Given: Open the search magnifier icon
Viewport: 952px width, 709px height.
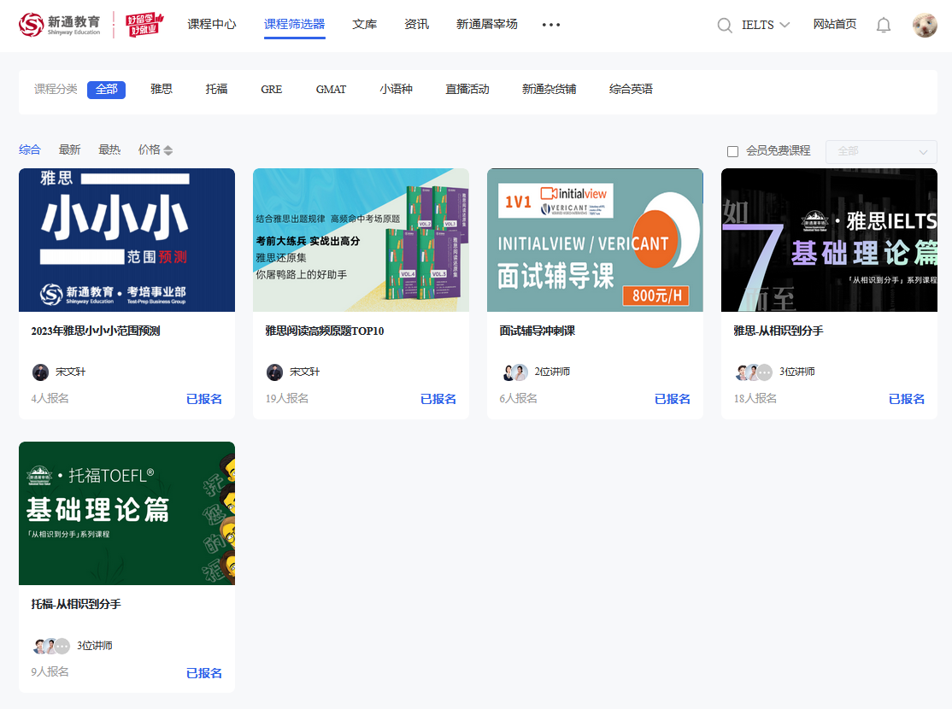Looking at the screenshot, I should pos(725,25).
